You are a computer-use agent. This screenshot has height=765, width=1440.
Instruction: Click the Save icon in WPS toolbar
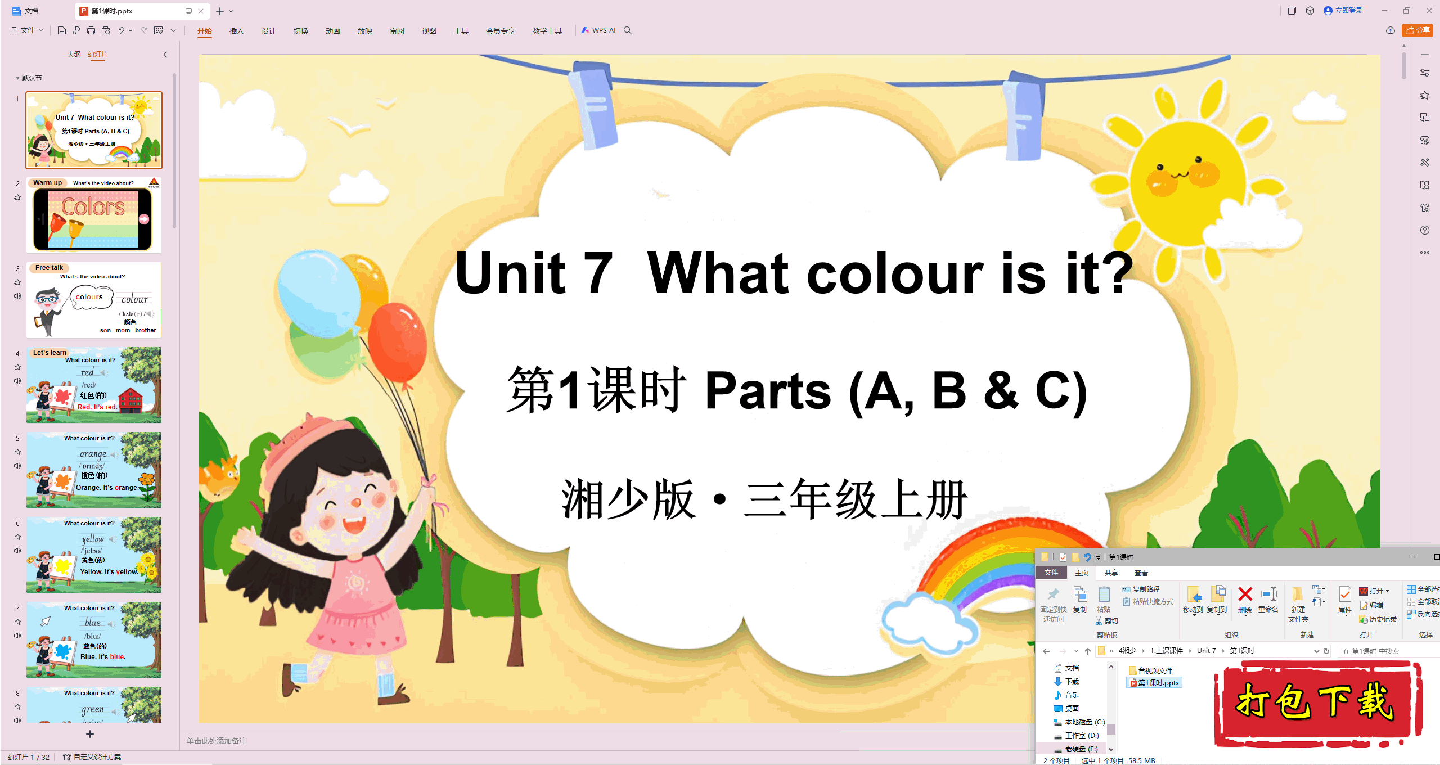(x=61, y=30)
